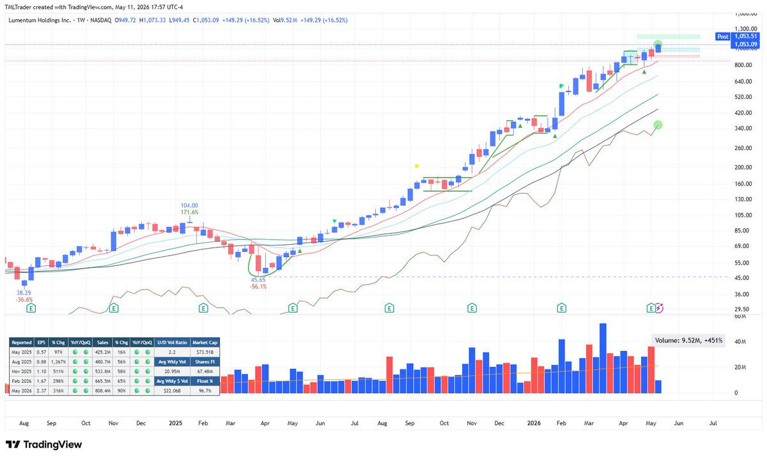The image size is (767, 459).
Task: Click the 2.2 U/D volume ratio value
Action: (172, 352)
